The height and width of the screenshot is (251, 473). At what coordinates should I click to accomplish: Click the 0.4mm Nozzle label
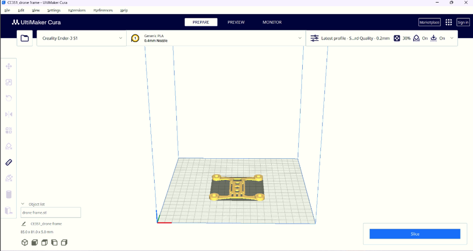[x=156, y=41]
